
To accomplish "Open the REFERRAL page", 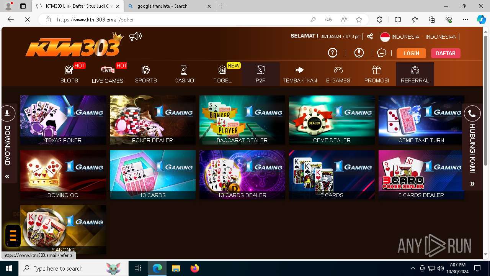I will pos(415,74).
